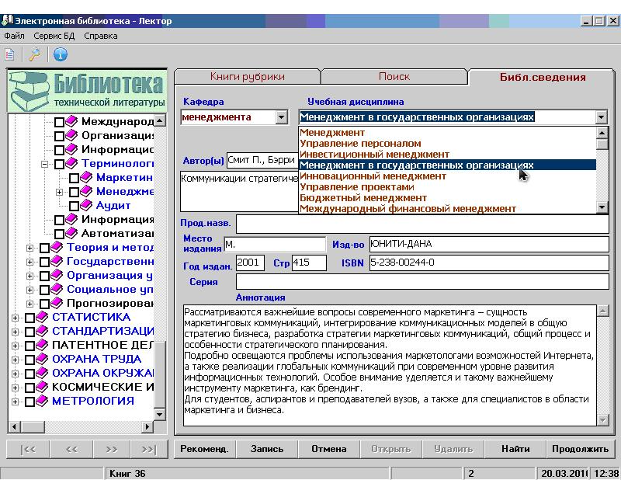
Task: Go to first record navigation button
Action: click(28, 449)
